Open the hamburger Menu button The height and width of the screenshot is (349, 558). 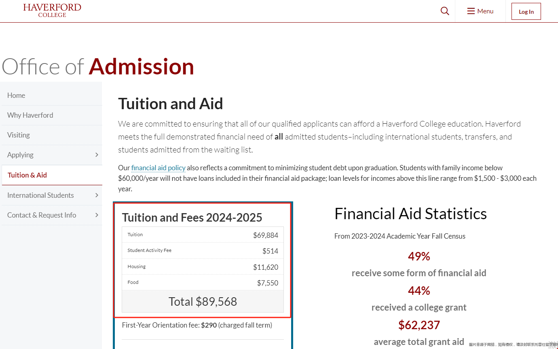pyautogui.click(x=480, y=11)
